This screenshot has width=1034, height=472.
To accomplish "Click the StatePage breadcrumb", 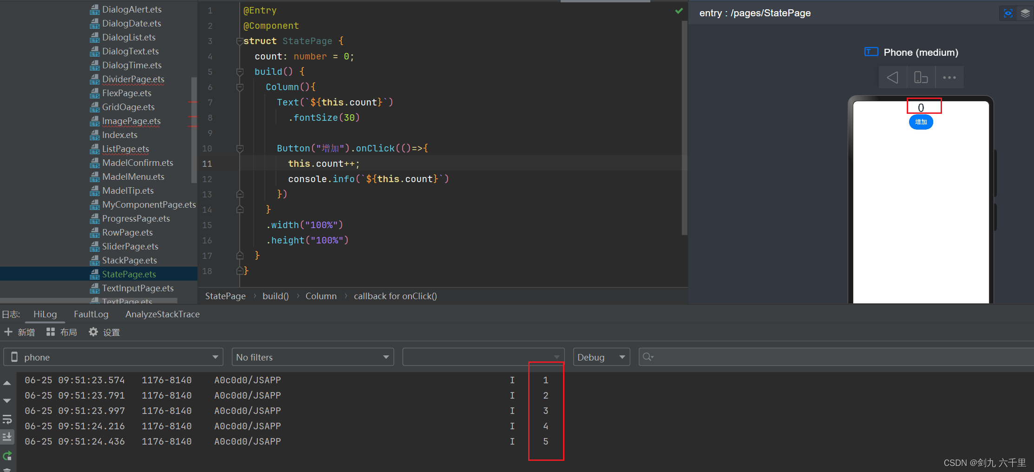I will 225,296.
